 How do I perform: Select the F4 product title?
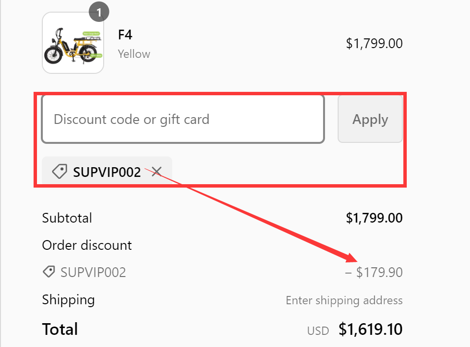[125, 35]
